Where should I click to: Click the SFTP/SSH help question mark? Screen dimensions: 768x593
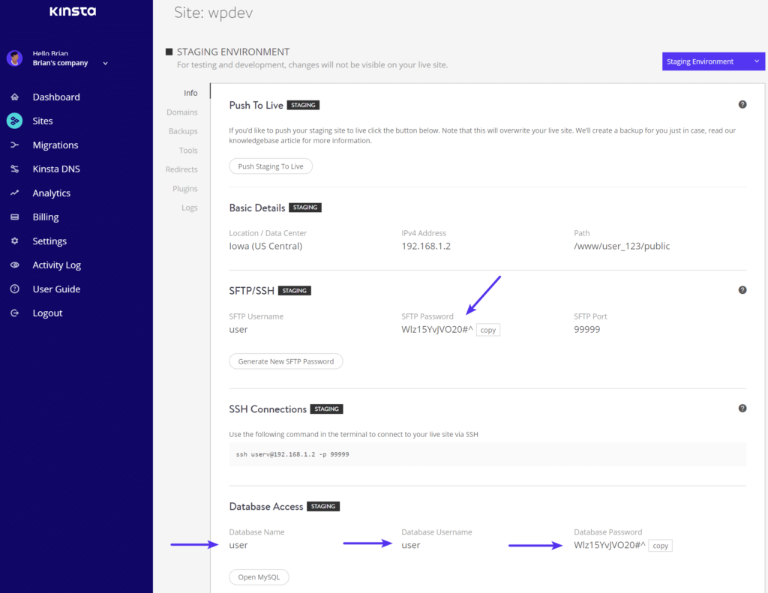coord(742,289)
